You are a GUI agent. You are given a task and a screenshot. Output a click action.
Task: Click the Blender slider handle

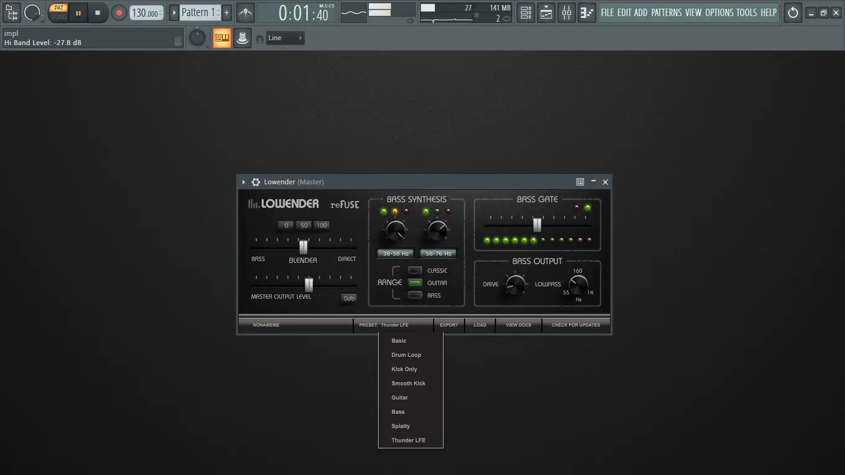coord(303,247)
